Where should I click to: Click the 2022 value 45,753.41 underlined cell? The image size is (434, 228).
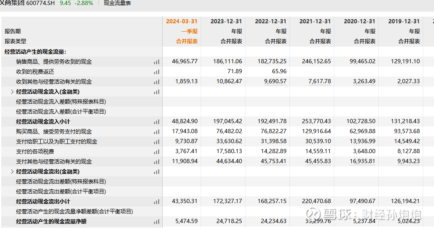point(273,161)
